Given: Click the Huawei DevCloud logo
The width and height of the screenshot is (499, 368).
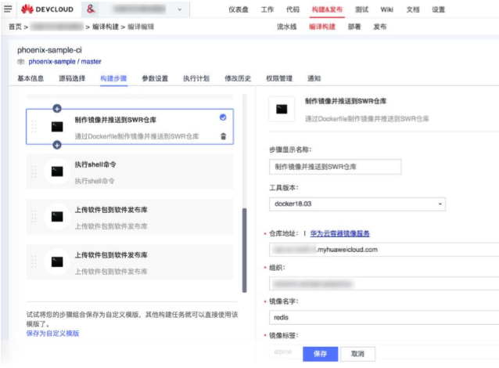Looking at the screenshot, I should click(47, 9).
